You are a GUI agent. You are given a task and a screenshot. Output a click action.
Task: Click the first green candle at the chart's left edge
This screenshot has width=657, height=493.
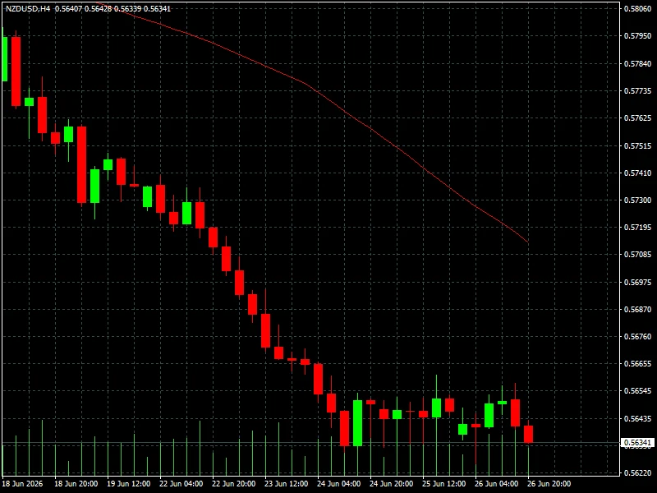pyautogui.click(x=5, y=58)
